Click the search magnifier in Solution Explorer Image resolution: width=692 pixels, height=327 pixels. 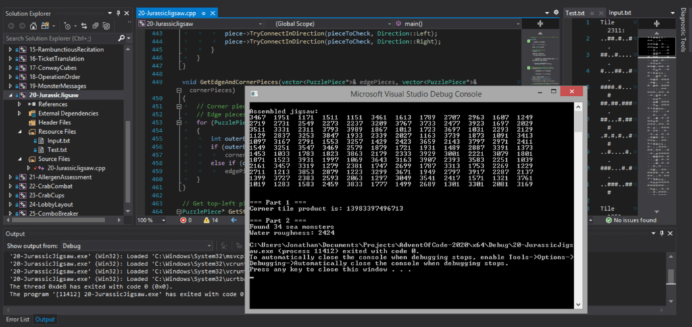[122, 39]
